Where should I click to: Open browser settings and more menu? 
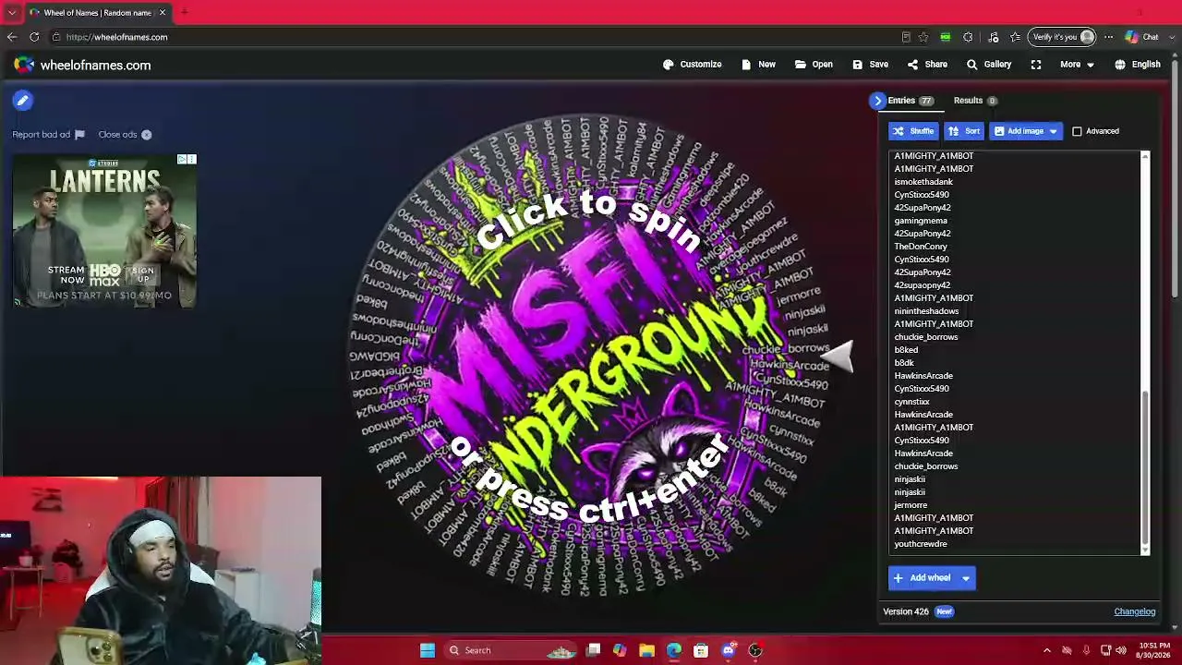coord(1108,37)
